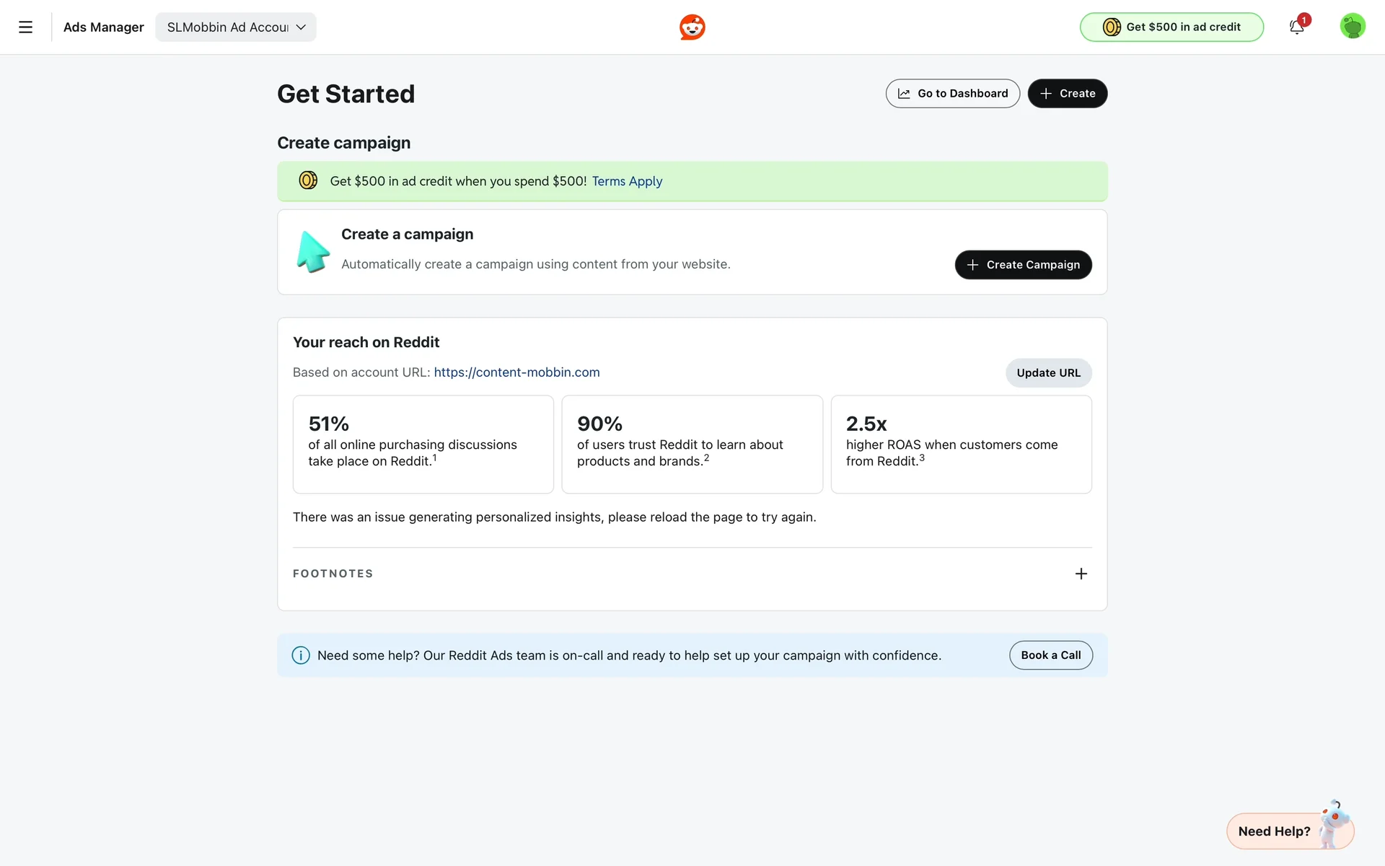Click the teal cursor arrow illustration
Screen dimensions: 1385x866
[x=313, y=252]
